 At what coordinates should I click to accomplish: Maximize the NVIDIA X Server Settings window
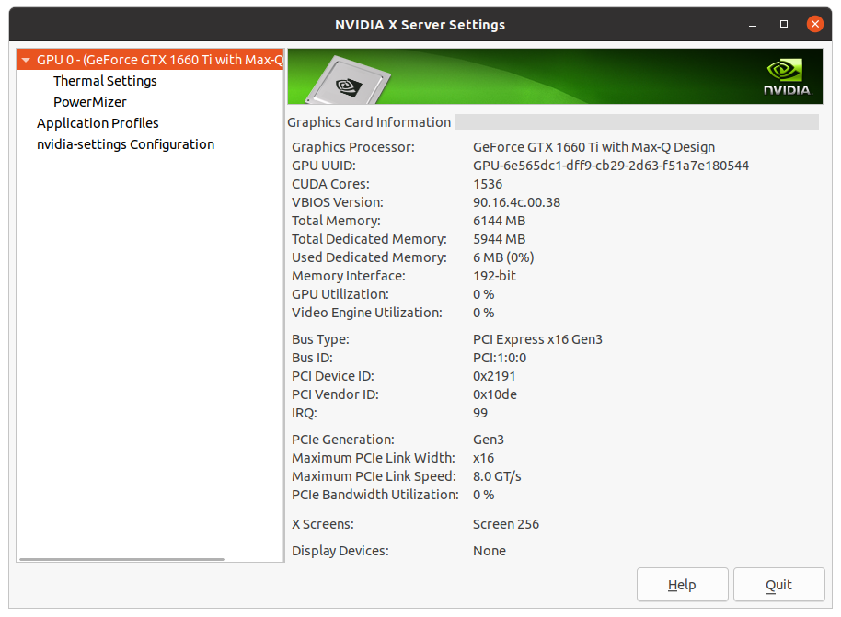[x=784, y=25]
